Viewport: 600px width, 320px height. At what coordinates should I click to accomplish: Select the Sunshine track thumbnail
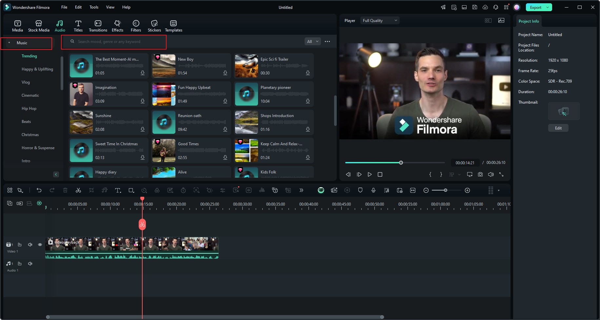[x=81, y=122]
